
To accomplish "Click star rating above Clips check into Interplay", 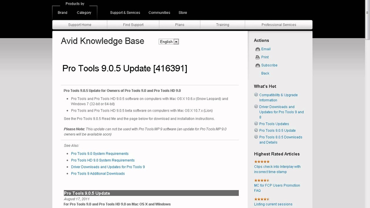I will point(262,161).
